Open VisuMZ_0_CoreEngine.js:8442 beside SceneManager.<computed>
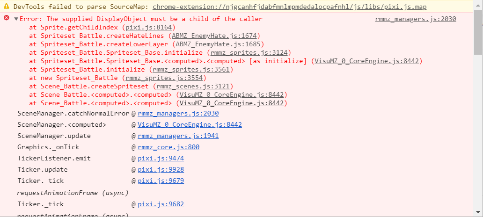Viewport: 483px width, 217px height. tap(190, 125)
